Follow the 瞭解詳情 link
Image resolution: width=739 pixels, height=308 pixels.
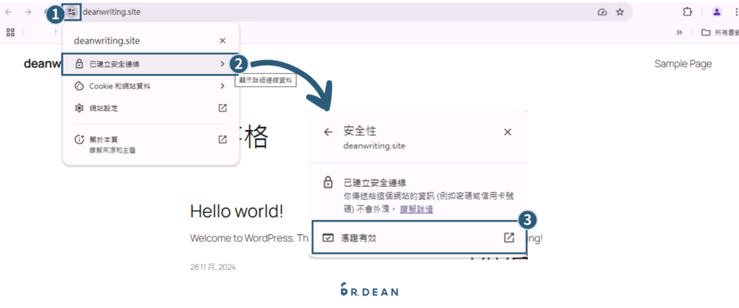click(417, 209)
